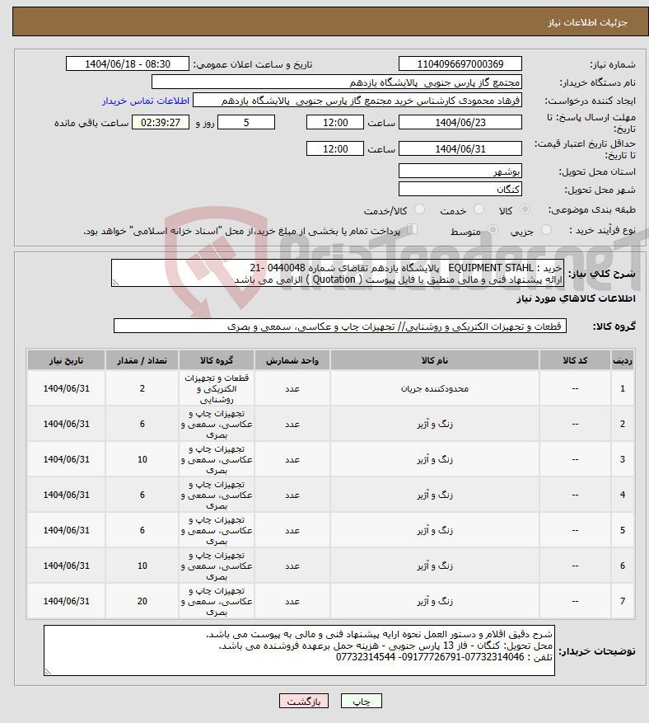The width and height of the screenshot is (649, 723).
Task: Click the ردیف column header
Action: click(623, 360)
